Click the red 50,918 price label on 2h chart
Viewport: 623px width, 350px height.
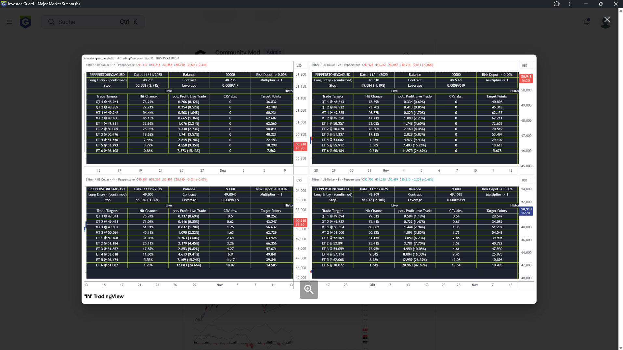tap(526, 79)
